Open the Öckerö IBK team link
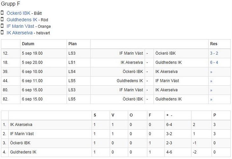Image resolution: width=232 pixels, height=159 pixels. point(18,13)
